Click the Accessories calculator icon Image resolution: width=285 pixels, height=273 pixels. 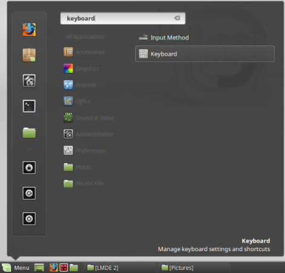69,52
